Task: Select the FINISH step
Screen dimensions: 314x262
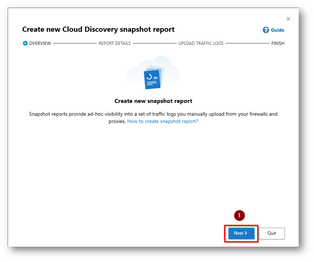Action: (278, 43)
